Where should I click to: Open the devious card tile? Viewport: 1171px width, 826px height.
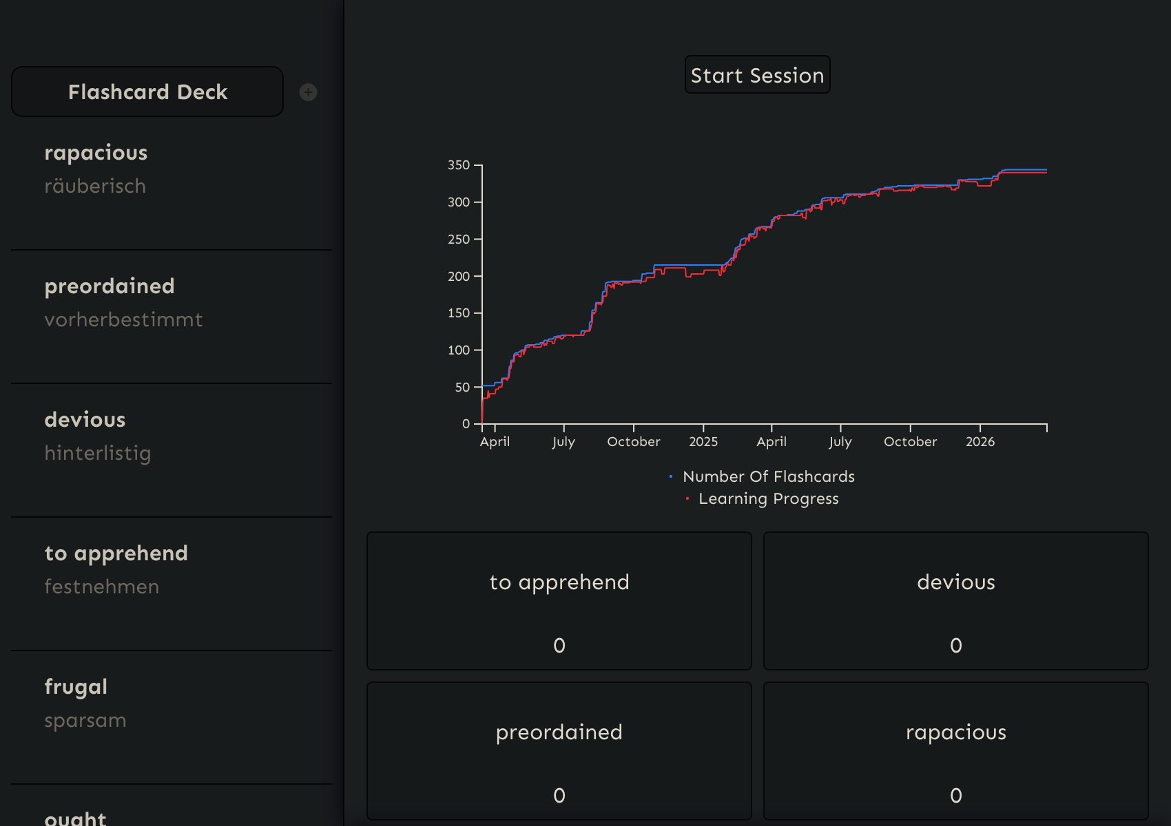pos(956,601)
